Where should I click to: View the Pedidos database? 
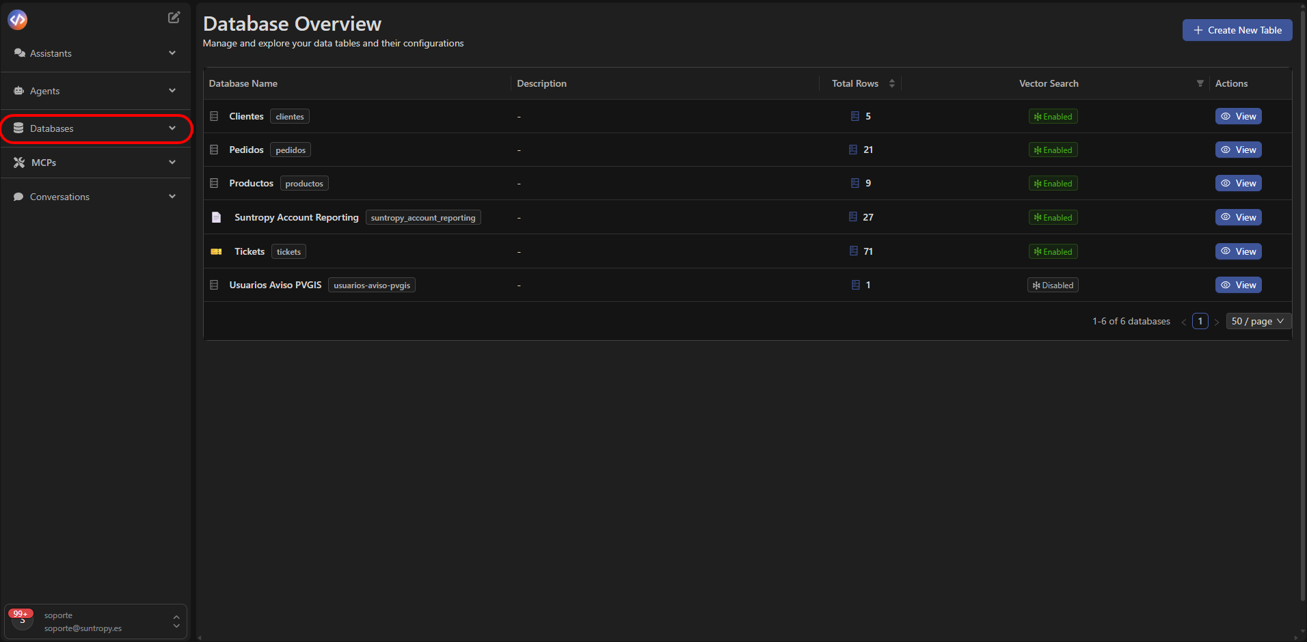1238,150
